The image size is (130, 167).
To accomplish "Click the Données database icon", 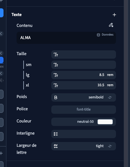I will coord(98,35).
